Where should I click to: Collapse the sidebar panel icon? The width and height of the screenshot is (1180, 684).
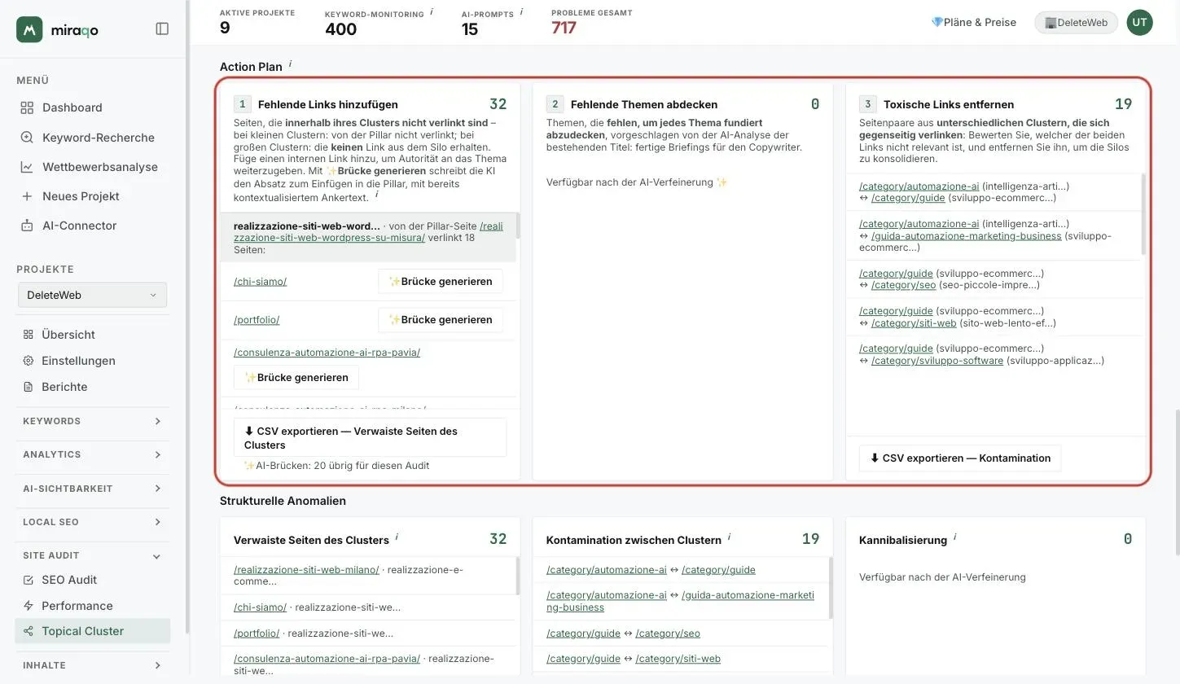(x=162, y=28)
